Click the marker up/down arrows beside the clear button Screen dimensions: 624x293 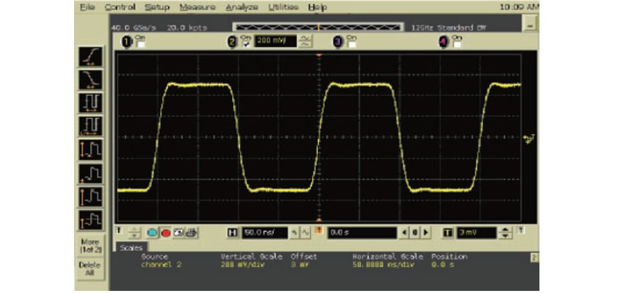click(x=136, y=233)
